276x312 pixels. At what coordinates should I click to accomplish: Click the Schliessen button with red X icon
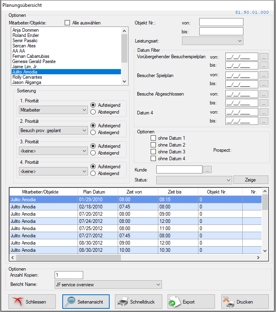32,302
